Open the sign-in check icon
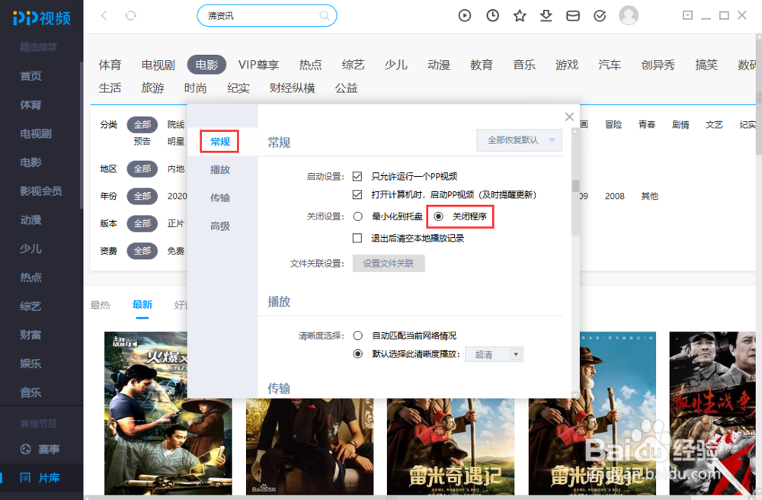 pos(600,15)
